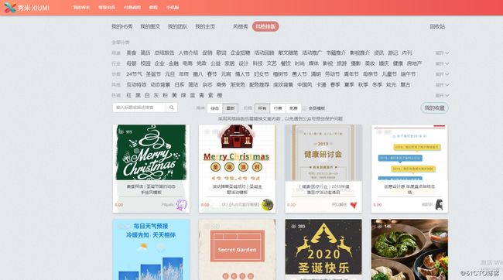Choose the 企业招聘 usage category
The height and width of the screenshot is (280, 503).
point(240,53)
